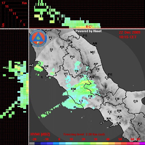Click the 50 dBZ scale value
The width and height of the screenshot is (145, 145).
[120, 139]
